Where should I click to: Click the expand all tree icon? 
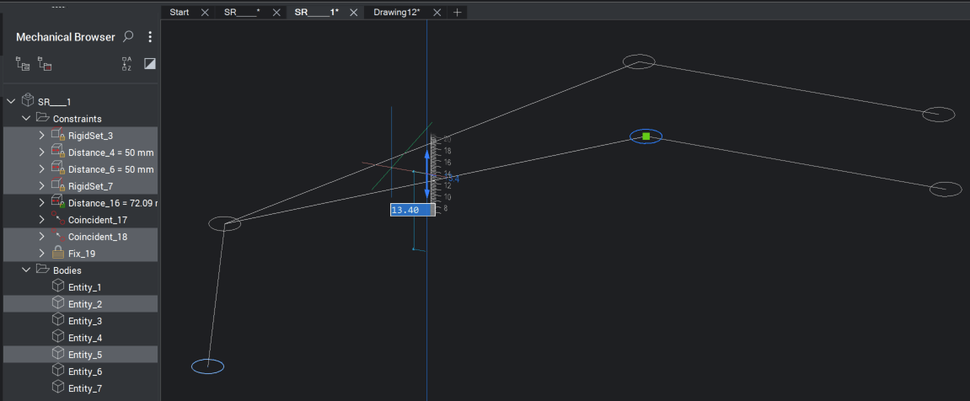click(23, 64)
